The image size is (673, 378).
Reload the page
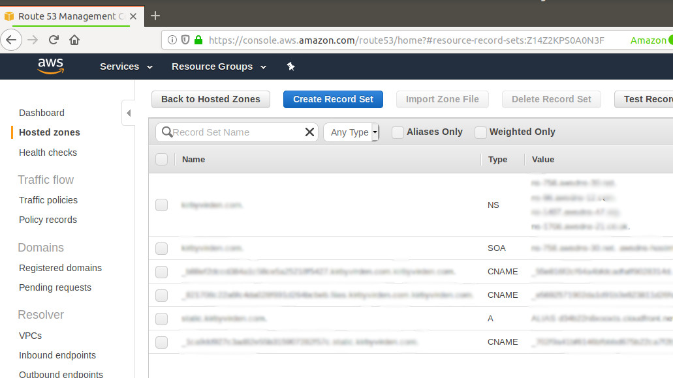click(54, 40)
